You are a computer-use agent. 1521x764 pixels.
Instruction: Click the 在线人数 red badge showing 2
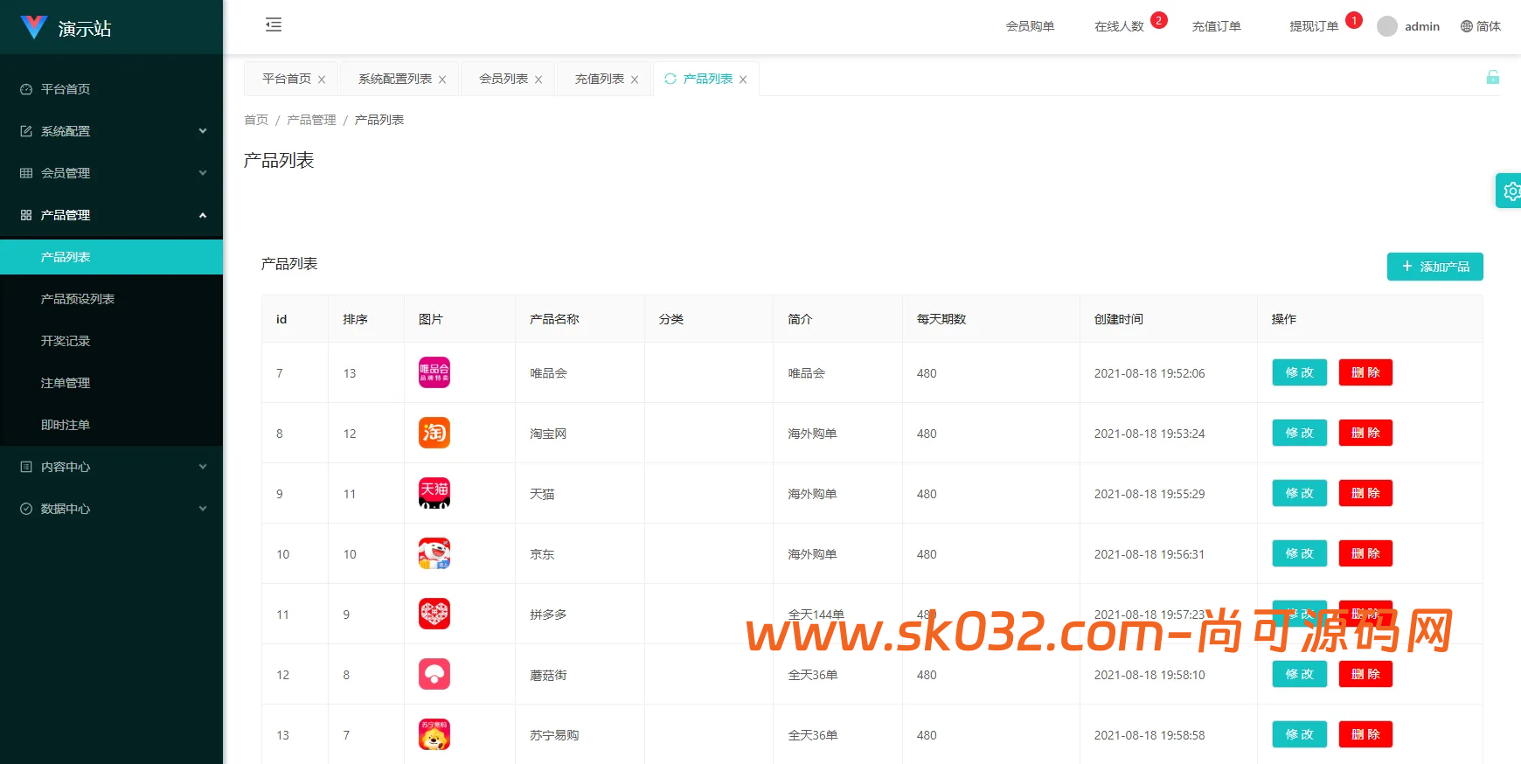click(x=1159, y=20)
